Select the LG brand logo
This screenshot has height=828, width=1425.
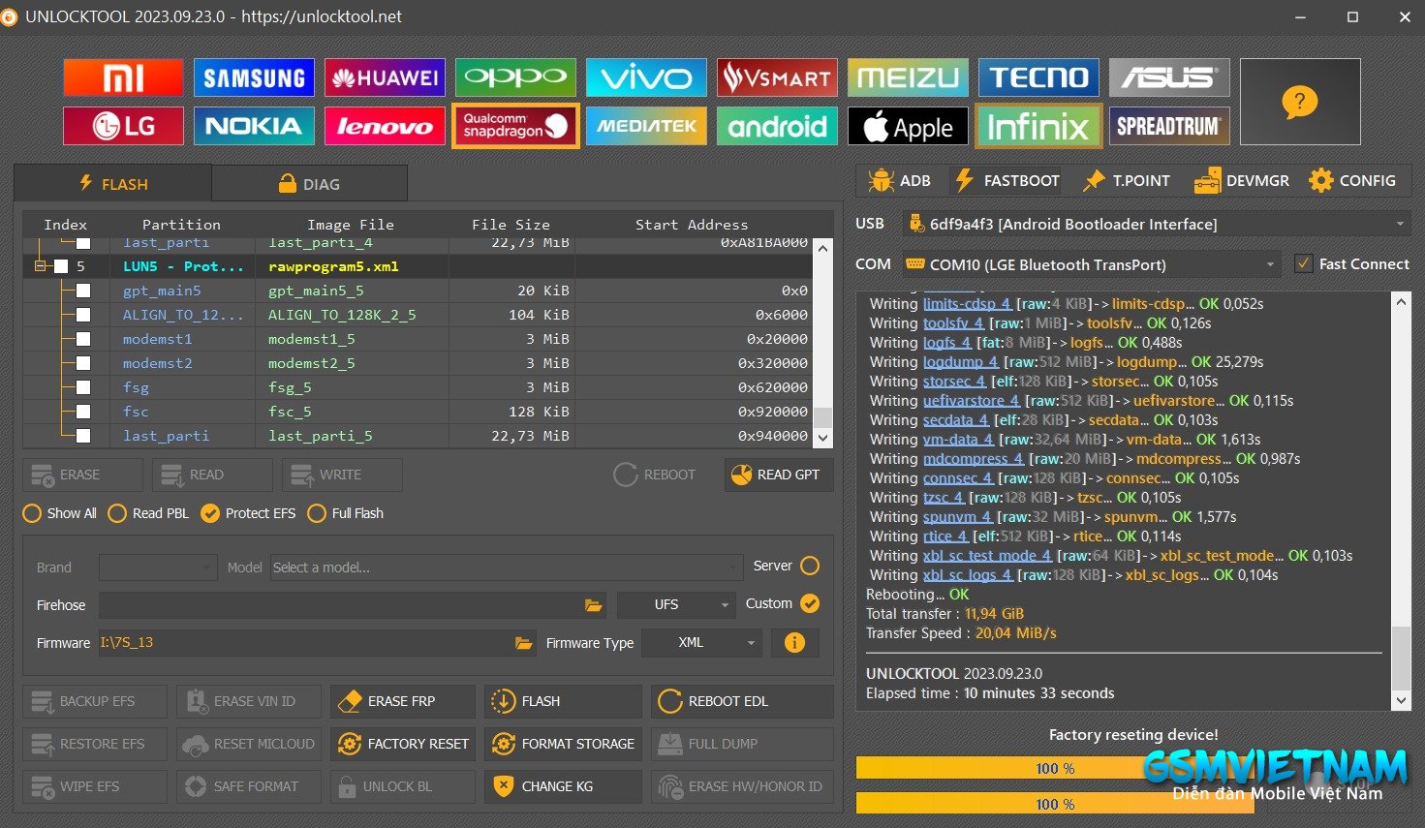tap(123, 126)
